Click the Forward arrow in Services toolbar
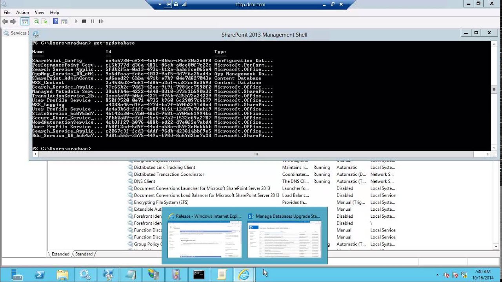 tap(13, 22)
